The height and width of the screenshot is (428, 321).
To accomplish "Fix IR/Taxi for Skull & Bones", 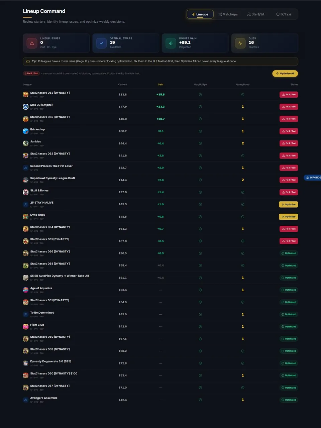I will point(289,192).
